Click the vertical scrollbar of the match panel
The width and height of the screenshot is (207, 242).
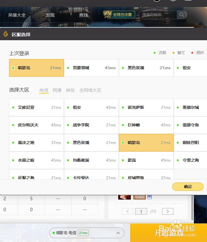click(x=192, y=207)
